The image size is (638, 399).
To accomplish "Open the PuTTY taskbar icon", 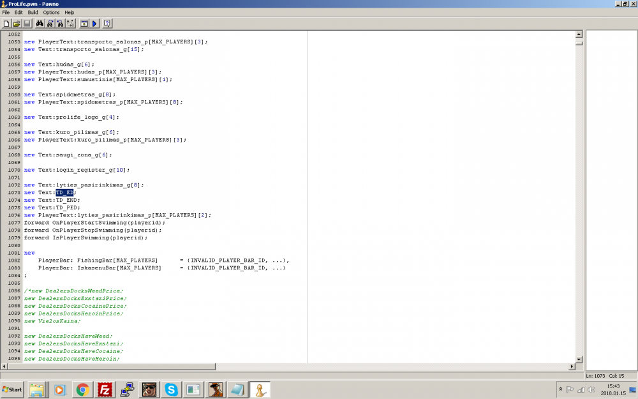I will 127,389.
